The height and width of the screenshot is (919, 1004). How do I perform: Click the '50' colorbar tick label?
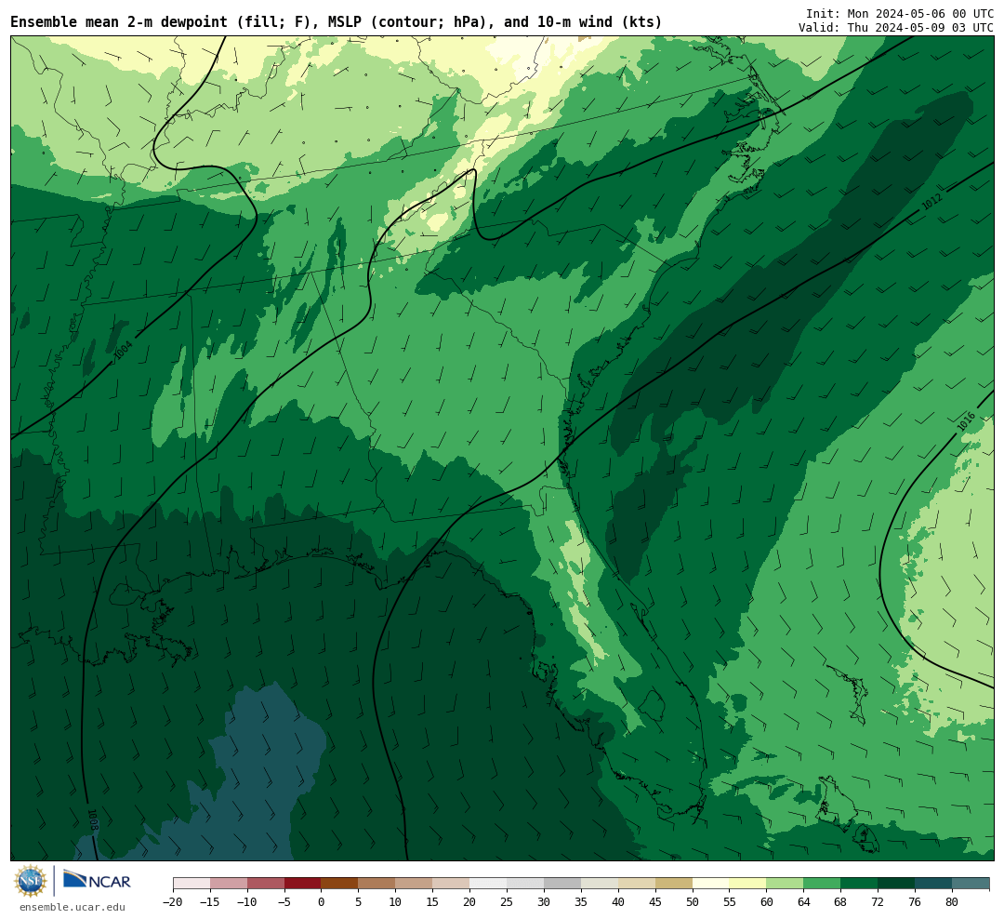pos(693,901)
